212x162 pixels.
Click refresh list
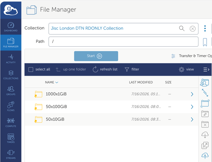point(105,69)
